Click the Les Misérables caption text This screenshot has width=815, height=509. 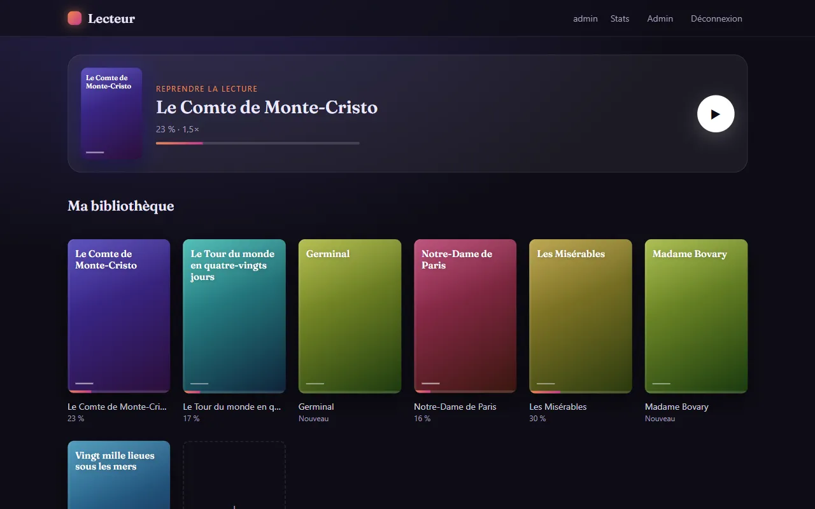[x=558, y=407]
